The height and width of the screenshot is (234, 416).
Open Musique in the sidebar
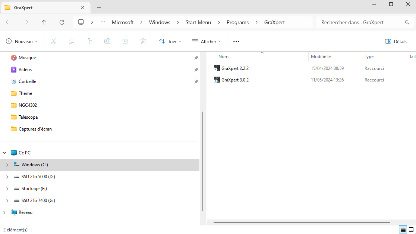[x=27, y=58]
